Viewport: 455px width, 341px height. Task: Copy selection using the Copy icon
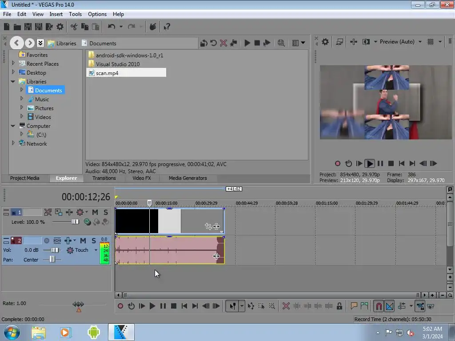[85, 27]
